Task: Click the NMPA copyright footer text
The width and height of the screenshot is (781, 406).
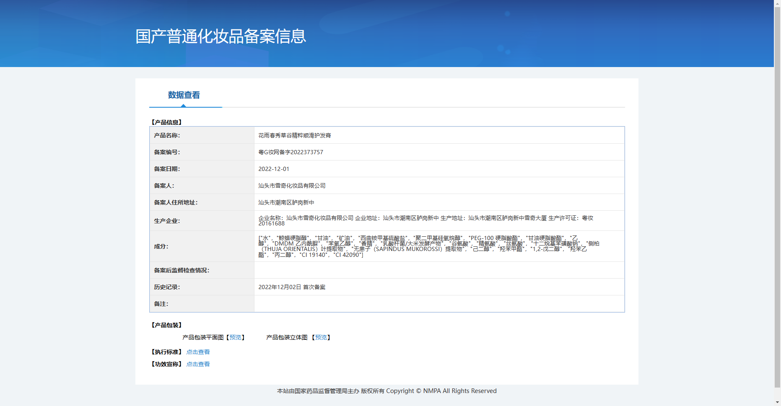Action: pyautogui.click(x=387, y=391)
